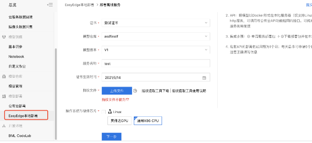This screenshot has height=143, width=312.
Task: Click the sidebar vertical scrollbar
Action: click(56, 94)
